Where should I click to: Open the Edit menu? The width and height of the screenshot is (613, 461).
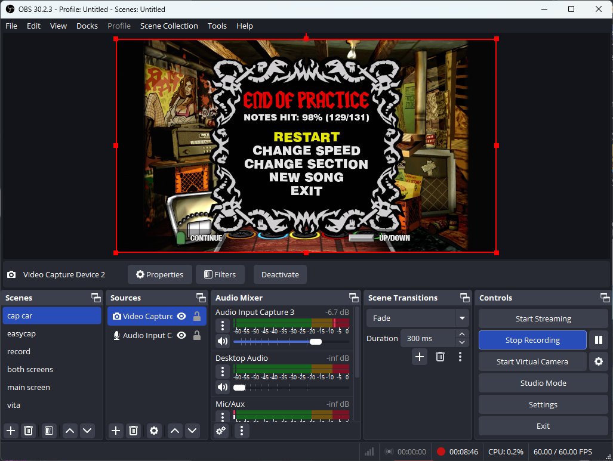tap(33, 26)
